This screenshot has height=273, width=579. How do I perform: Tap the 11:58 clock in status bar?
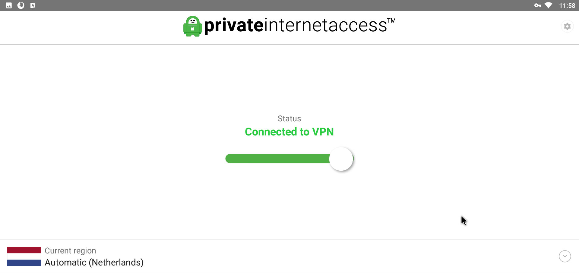[x=567, y=5]
